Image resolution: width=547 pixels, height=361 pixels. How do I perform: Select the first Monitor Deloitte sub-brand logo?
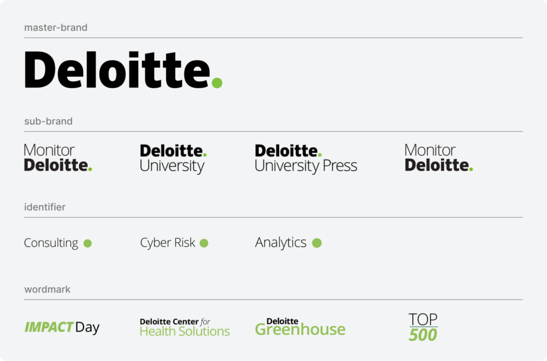point(58,158)
